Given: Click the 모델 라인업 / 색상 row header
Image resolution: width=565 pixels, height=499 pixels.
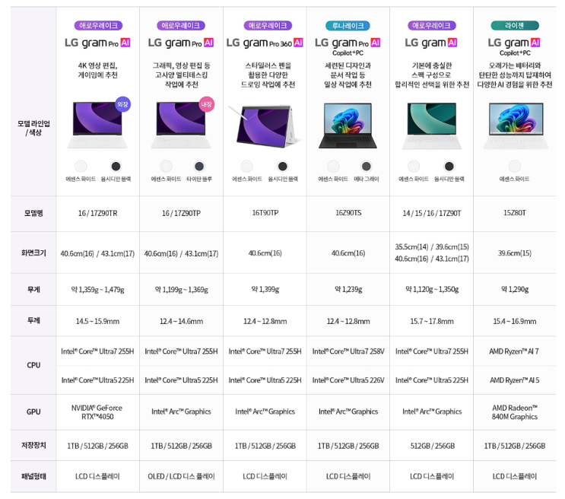Looking at the screenshot, I should [33, 128].
